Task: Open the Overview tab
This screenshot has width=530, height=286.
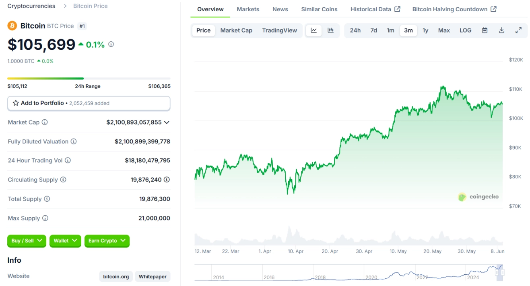Action: pos(210,9)
